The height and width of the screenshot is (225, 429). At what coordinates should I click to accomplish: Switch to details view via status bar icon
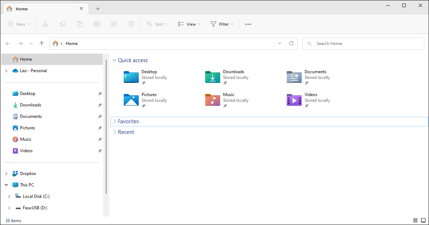415,220
